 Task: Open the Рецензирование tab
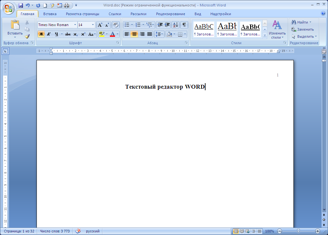[x=171, y=14]
